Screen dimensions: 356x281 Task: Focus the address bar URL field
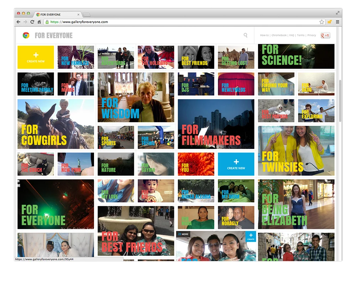(184, 22)
